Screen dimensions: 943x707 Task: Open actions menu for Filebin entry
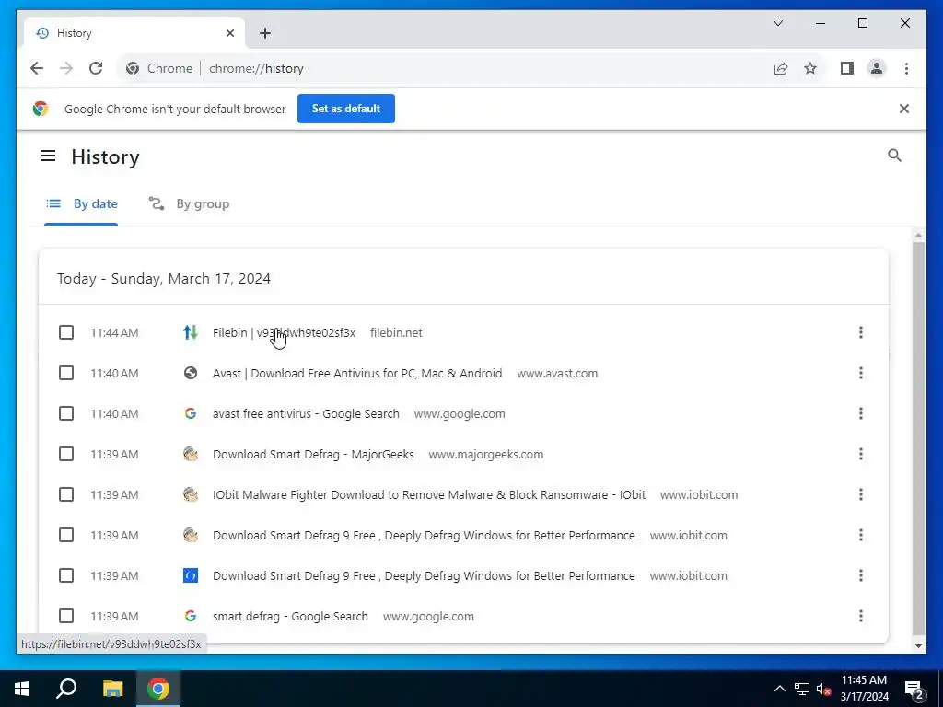click(861, 332)
